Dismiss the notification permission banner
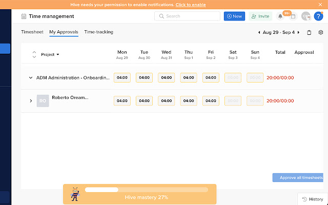Image resolution: width=328 pixels, height=205 pixels. 320,5
